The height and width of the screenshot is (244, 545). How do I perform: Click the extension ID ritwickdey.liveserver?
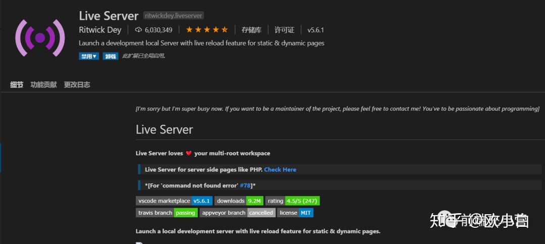pos(174,16)
